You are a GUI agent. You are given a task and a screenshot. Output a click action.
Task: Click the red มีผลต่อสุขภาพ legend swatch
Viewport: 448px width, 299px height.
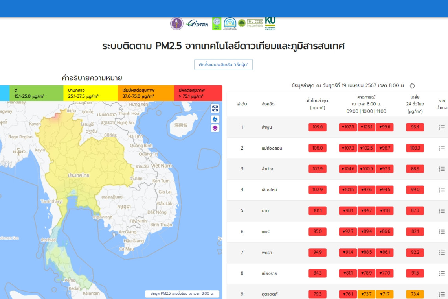(198, 93)
